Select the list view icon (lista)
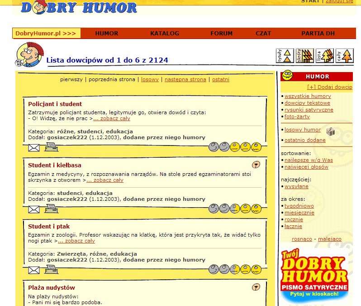Image resolution: width=361 pixels, height=306 pixels. click(x=325, y=56)
